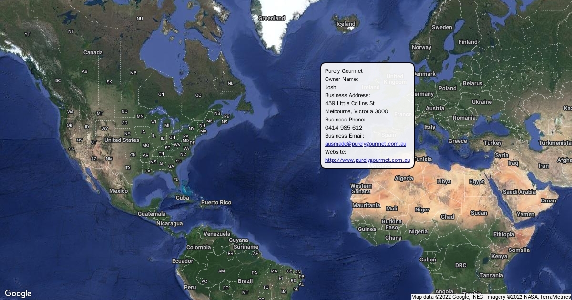Click the Map data attribution text
Image resolution: width=572 pixels, height=300 pixels.
click(491, 297)
